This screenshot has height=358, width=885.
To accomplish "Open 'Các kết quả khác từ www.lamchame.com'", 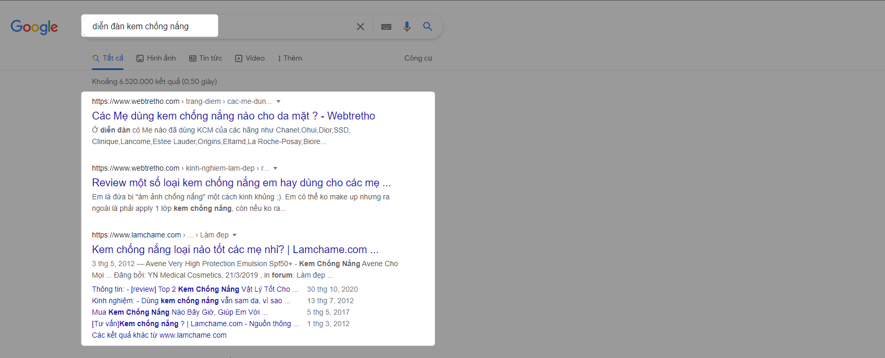I will click(159, 335).
